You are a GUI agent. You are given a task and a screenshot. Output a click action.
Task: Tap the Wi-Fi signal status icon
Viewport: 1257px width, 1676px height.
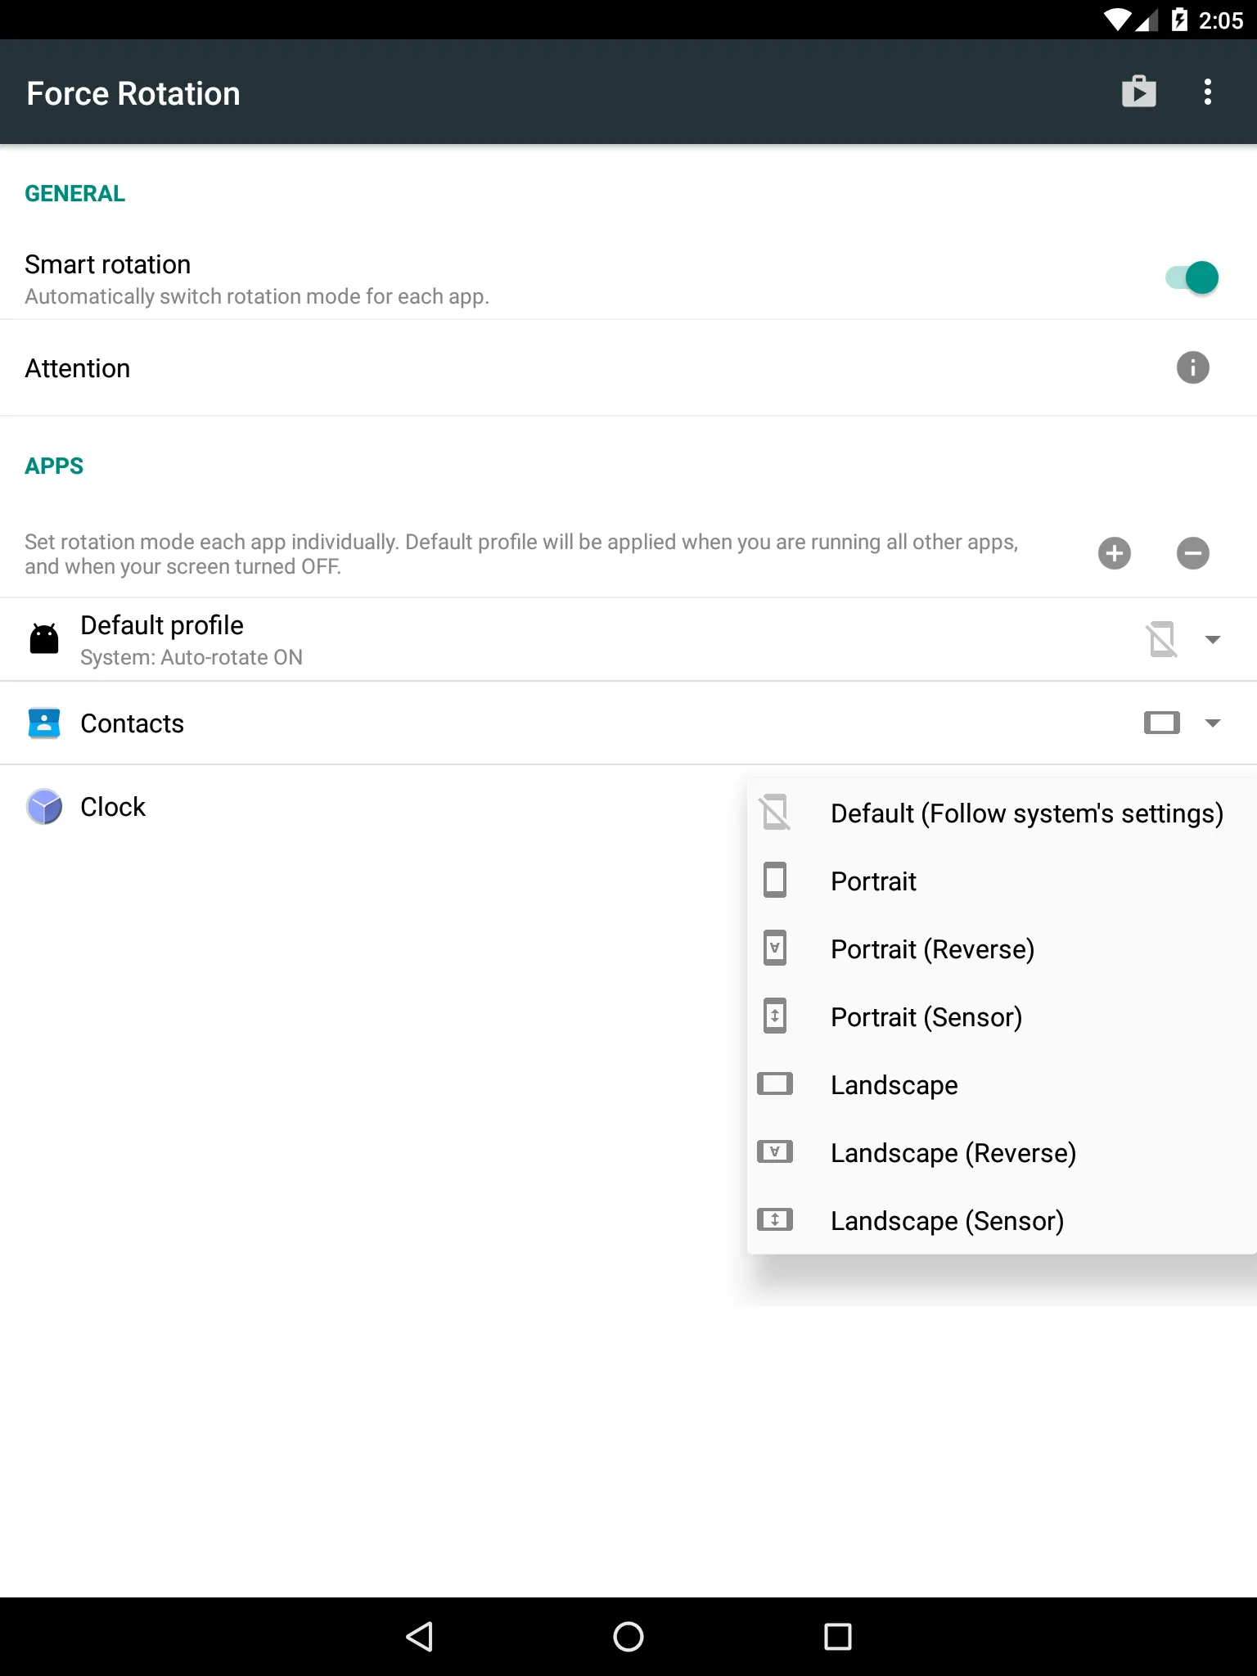coord(1116,20)
